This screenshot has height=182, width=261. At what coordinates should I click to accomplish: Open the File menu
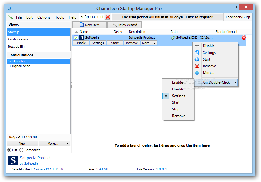[19, 17]
